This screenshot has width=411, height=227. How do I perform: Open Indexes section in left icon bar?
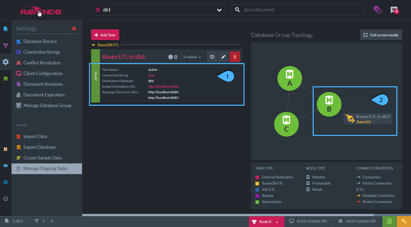click(6, 46)
